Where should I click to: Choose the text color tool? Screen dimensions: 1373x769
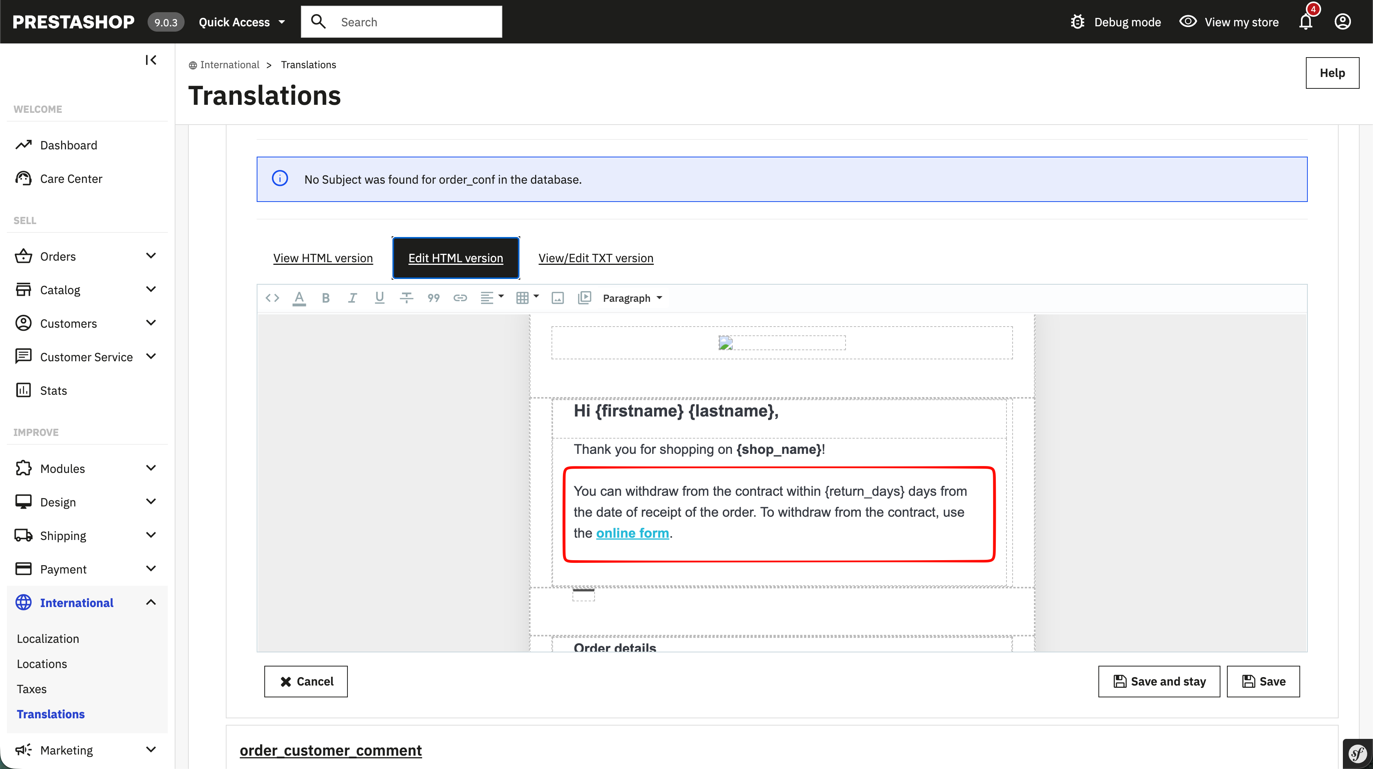coord(299,298)
